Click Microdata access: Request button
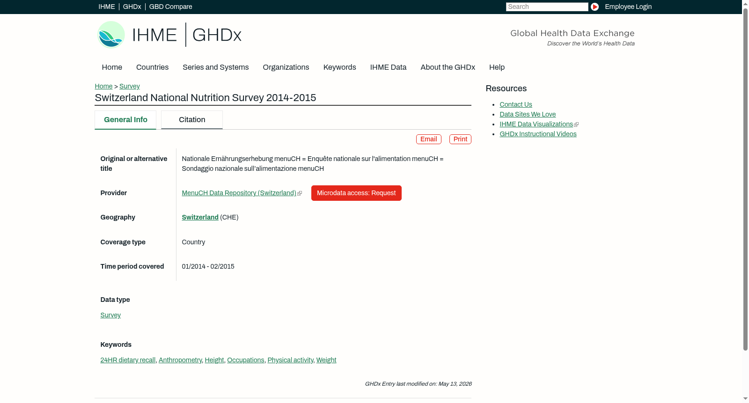This screenshot has width=749, height=403. coord(356,193)
